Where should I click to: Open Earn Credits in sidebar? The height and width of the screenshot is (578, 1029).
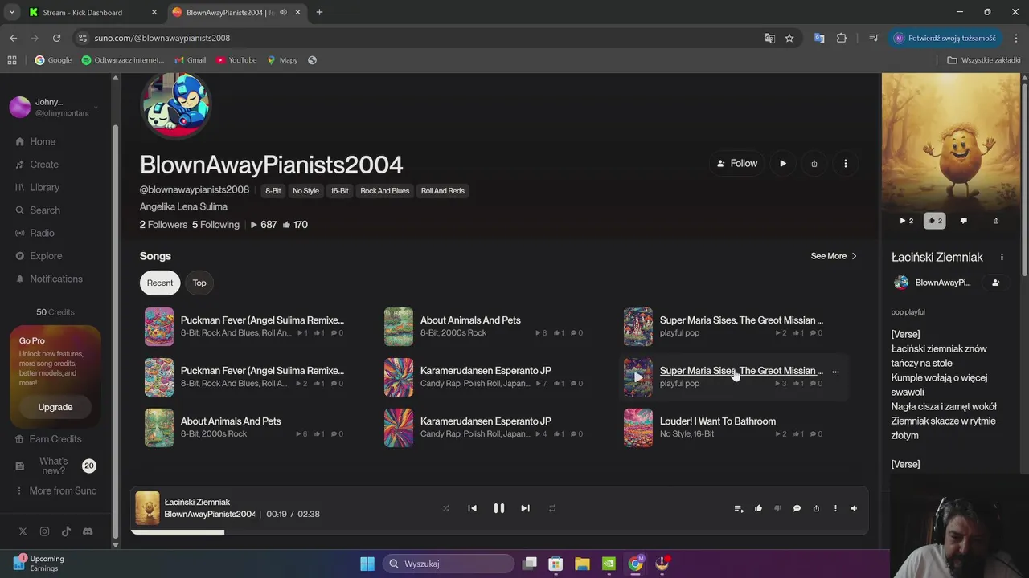coord(49,439)
